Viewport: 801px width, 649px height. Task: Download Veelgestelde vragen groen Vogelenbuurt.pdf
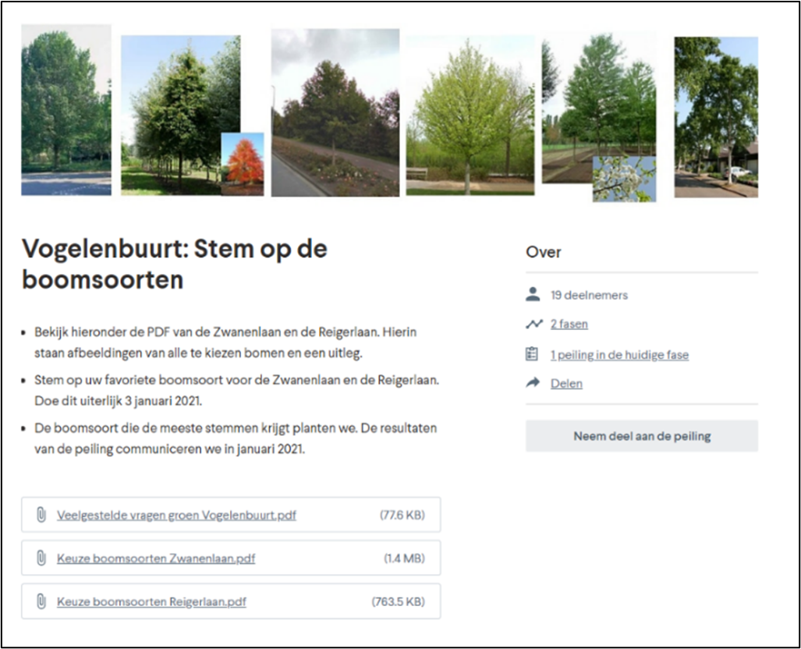(176, 515)
